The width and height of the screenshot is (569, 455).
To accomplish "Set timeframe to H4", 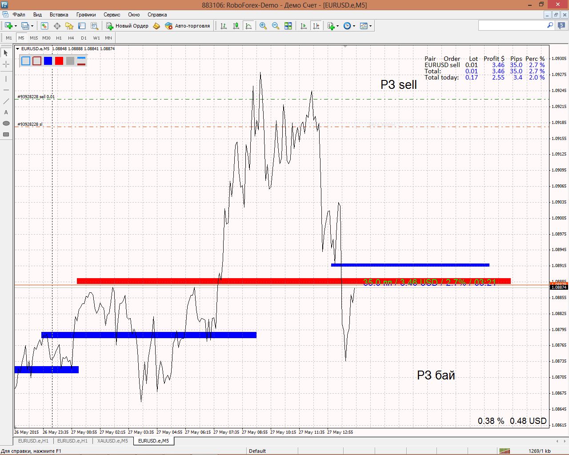I will [x=71, y=38].
